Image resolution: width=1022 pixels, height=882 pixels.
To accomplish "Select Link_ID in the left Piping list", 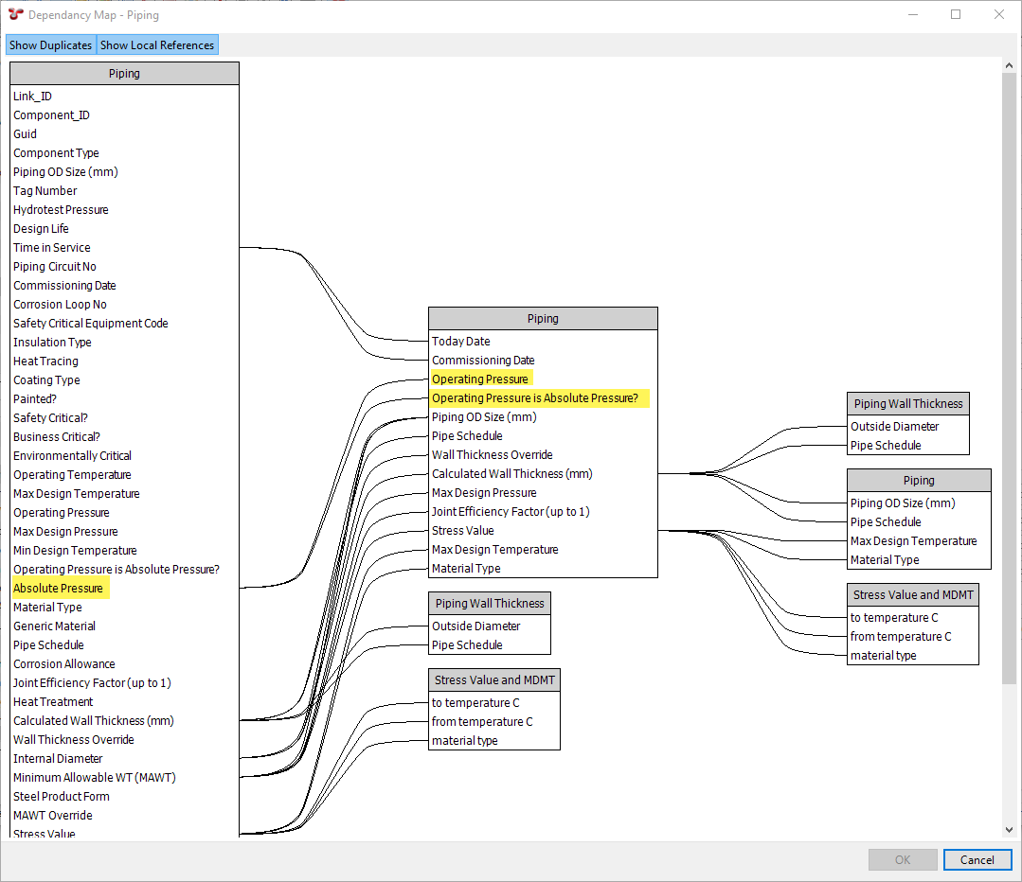I will (x=32, y=97).
